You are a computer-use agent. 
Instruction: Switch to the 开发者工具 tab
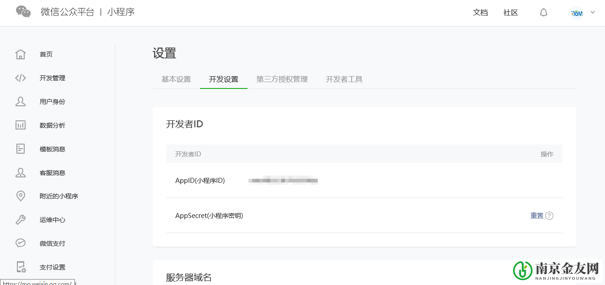pyautogui.click(x=344, y=79)
